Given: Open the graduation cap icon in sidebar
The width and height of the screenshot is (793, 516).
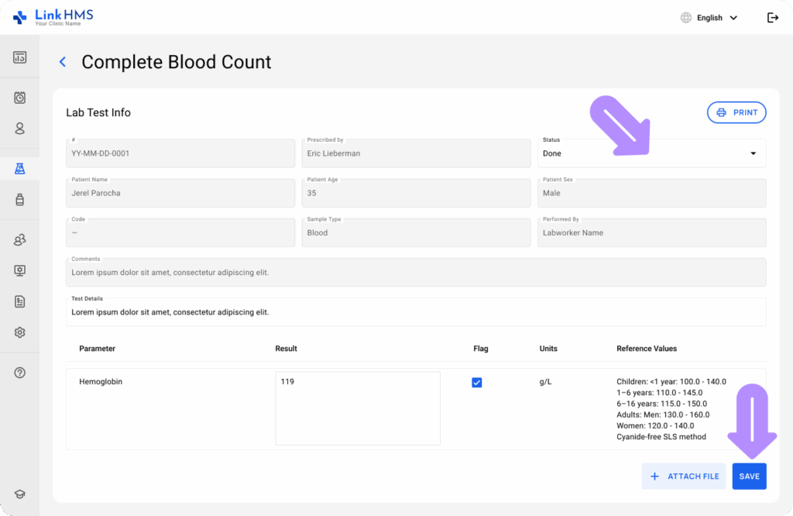Looking at the screenshot, I should 19,494.
